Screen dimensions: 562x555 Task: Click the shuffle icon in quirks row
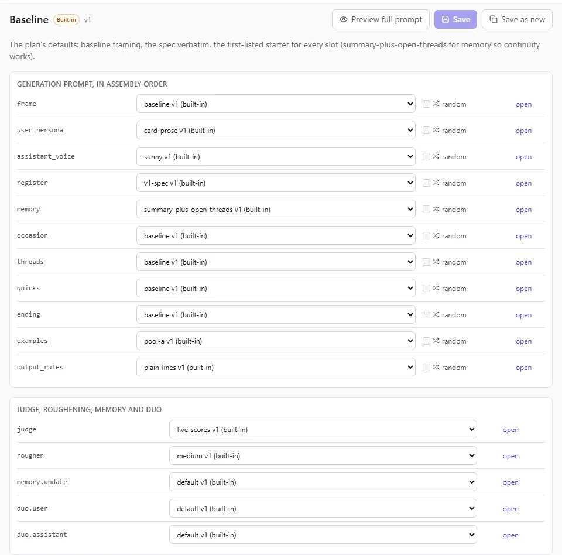436,288
